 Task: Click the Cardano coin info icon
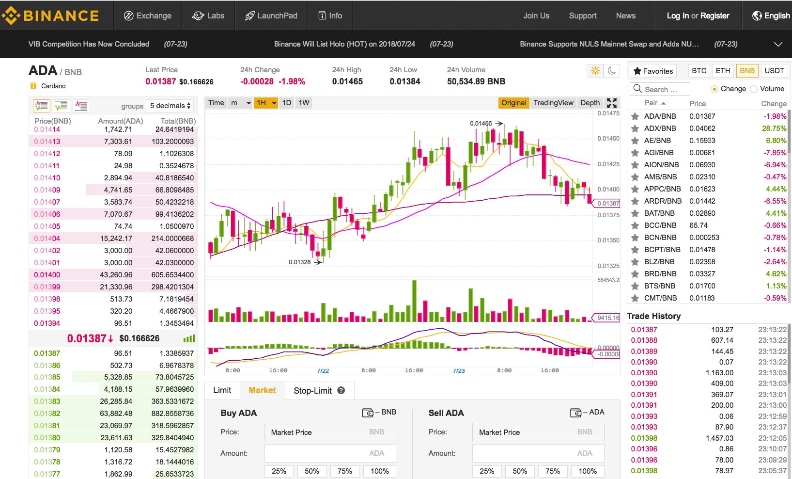pyautogui.click(x=33, y=86)
